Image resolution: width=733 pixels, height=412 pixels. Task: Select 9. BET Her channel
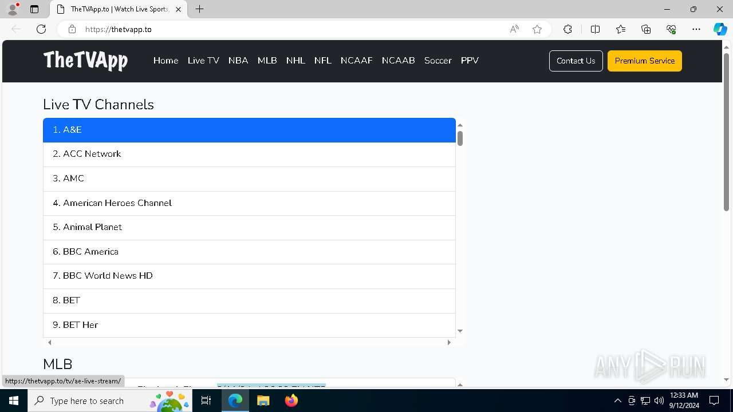coord(249,325)
